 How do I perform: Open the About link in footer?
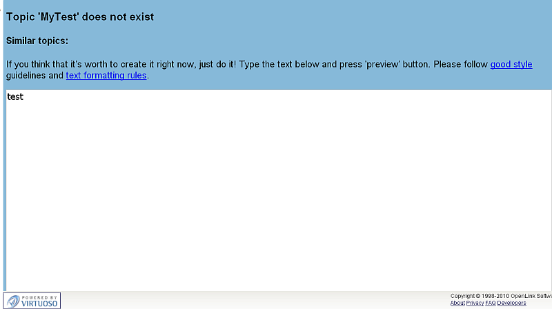point(457,303)
